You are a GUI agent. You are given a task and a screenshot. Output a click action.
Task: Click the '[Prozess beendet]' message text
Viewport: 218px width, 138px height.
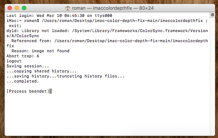coord(28,91)
